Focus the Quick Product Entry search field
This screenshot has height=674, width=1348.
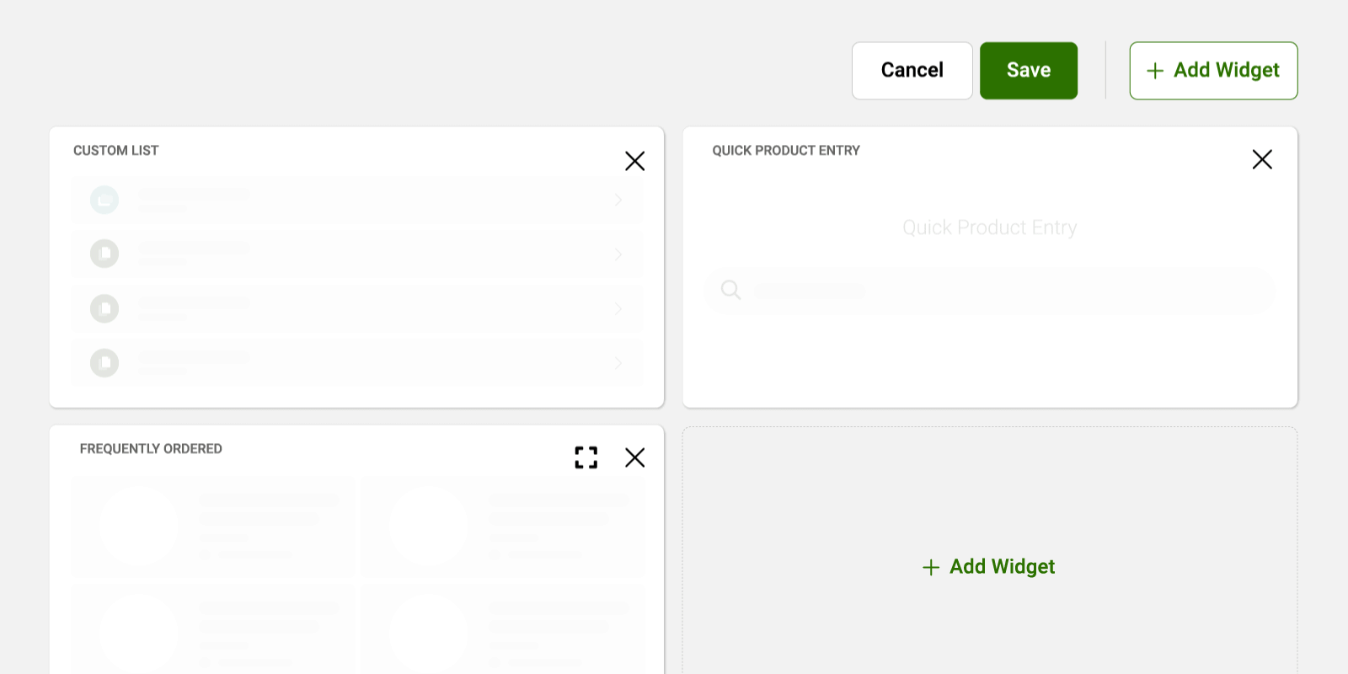(x=990, y=291)
